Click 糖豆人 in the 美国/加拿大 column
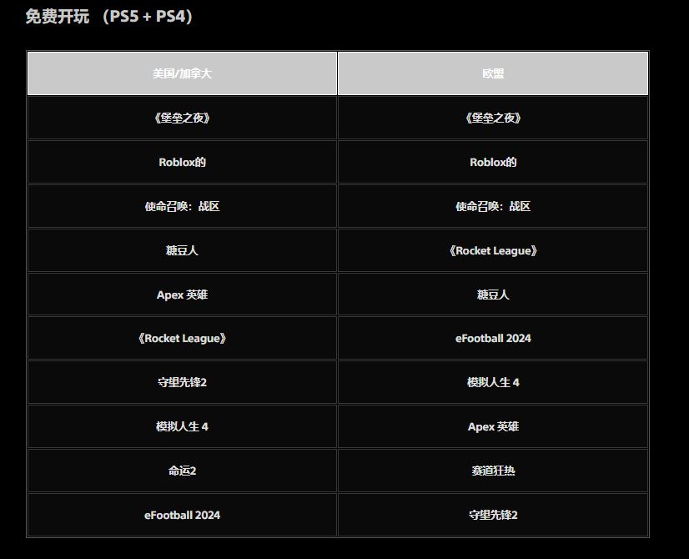This screenshot has height=559, width=689. tap(182, 250)
